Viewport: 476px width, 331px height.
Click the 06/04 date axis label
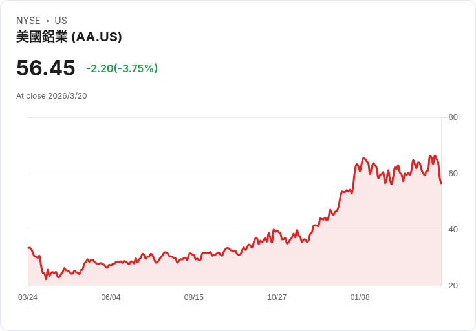coord(111,297)
